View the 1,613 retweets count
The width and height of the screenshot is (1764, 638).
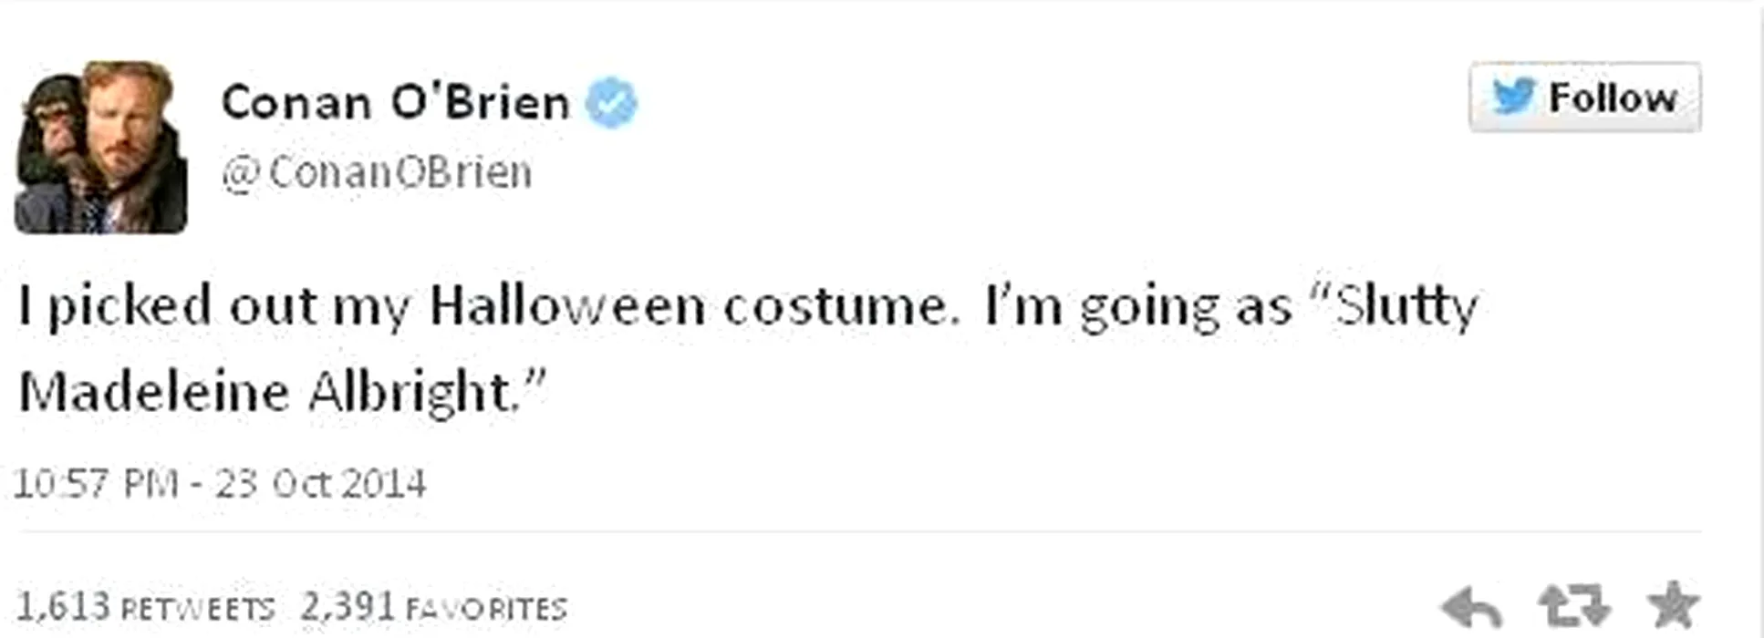(64, 606)
